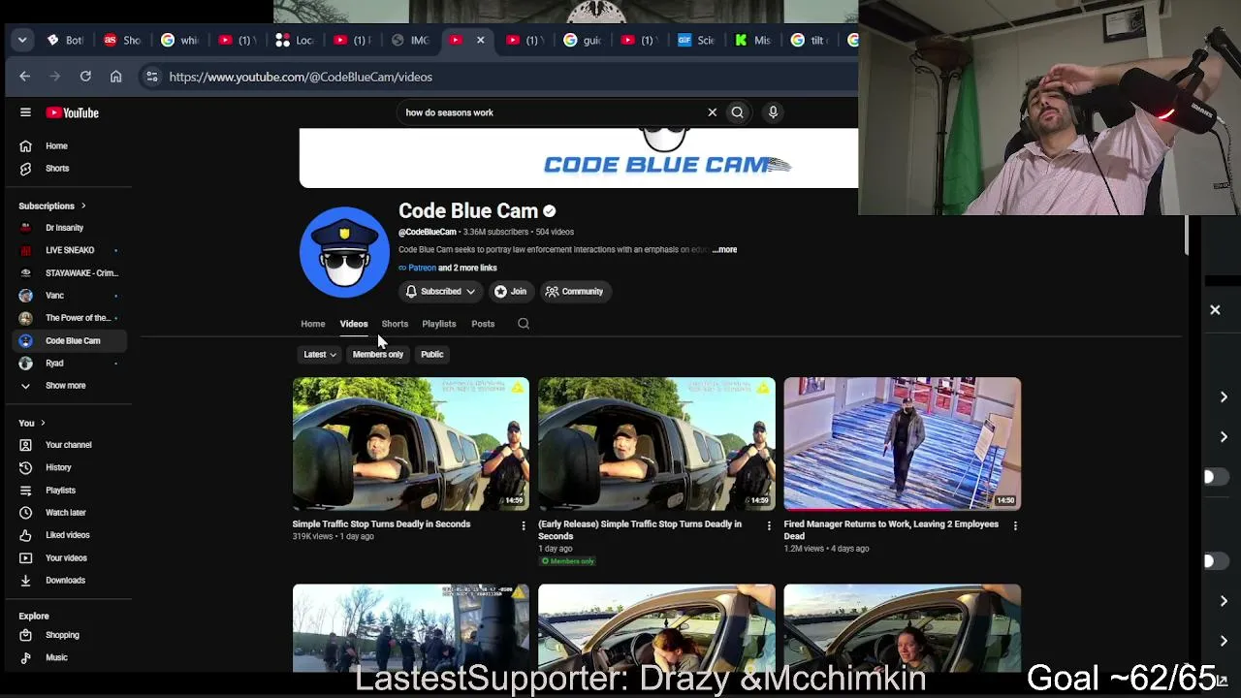The image size is (1241, 698).
Task: Clear the YouTube search query with X
Action: point(712,112)
